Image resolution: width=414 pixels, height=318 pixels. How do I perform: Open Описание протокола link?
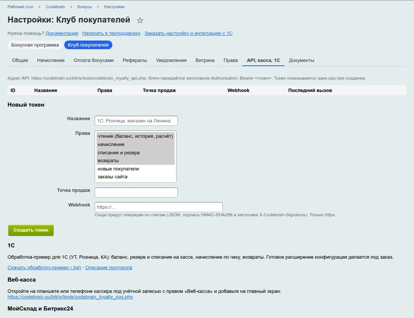109,268
